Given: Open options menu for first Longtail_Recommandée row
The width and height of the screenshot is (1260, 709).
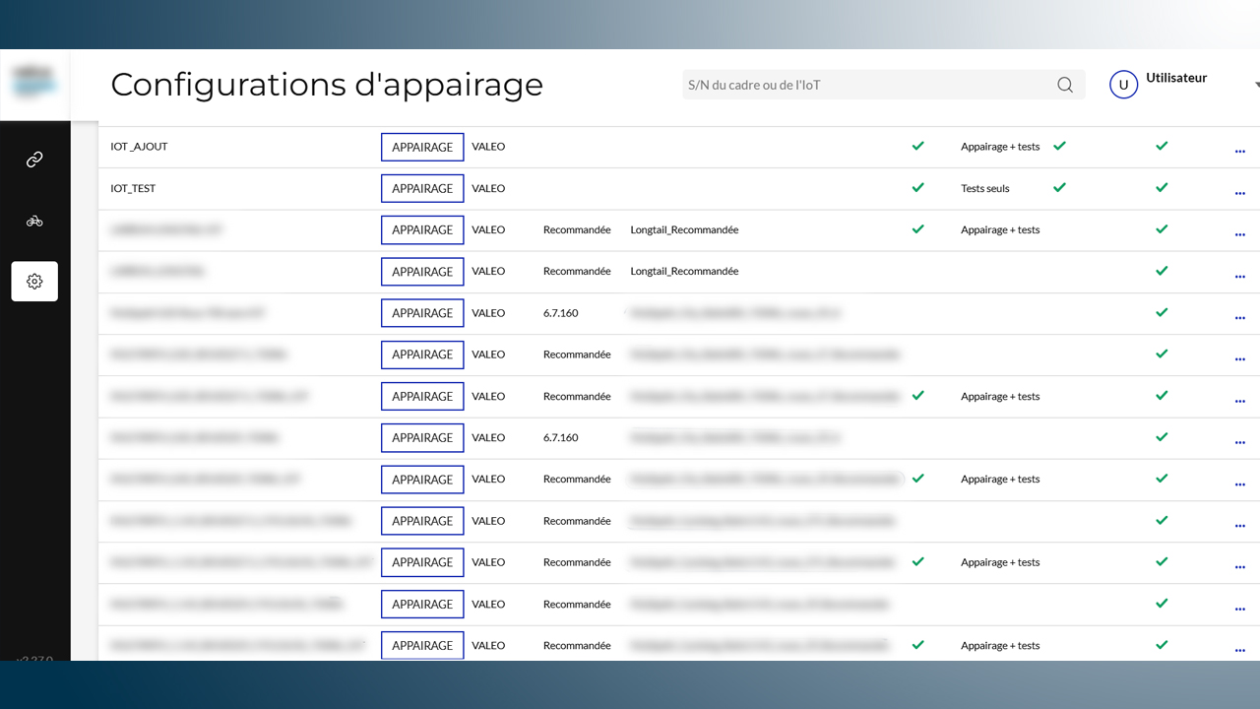Looking at the screenshot, I should pyautogui.click(x=1239, y=234).
